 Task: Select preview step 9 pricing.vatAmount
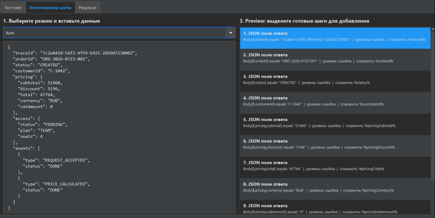pyautogui.click(x=335, y=207)
